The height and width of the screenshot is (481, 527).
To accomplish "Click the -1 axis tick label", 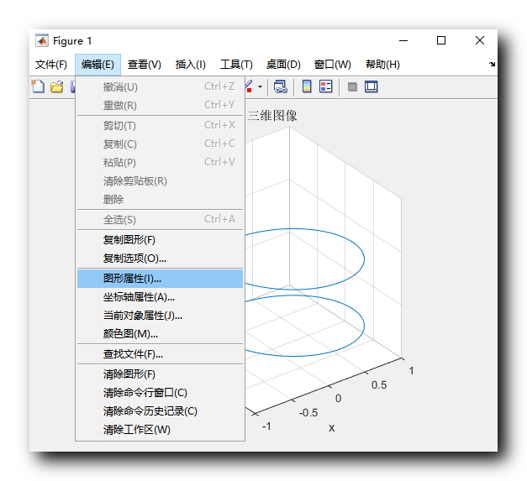I will point(266,426).
